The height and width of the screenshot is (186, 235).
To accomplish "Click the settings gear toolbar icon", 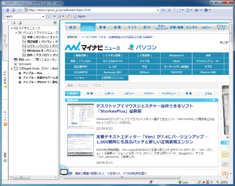I will pyautogui.click(x=188, y=10).
